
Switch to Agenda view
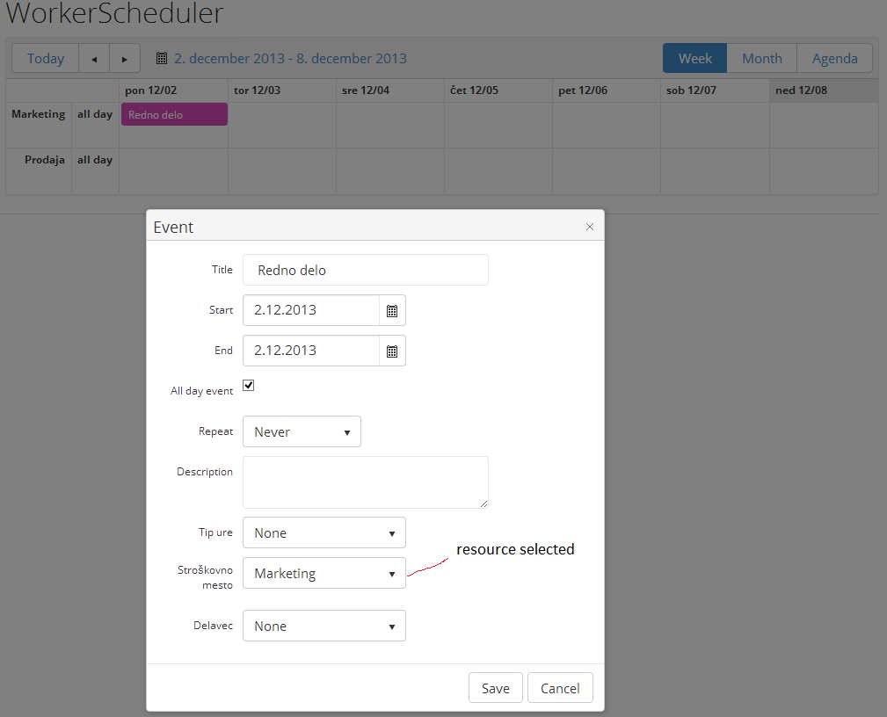[x=834, y=58]
